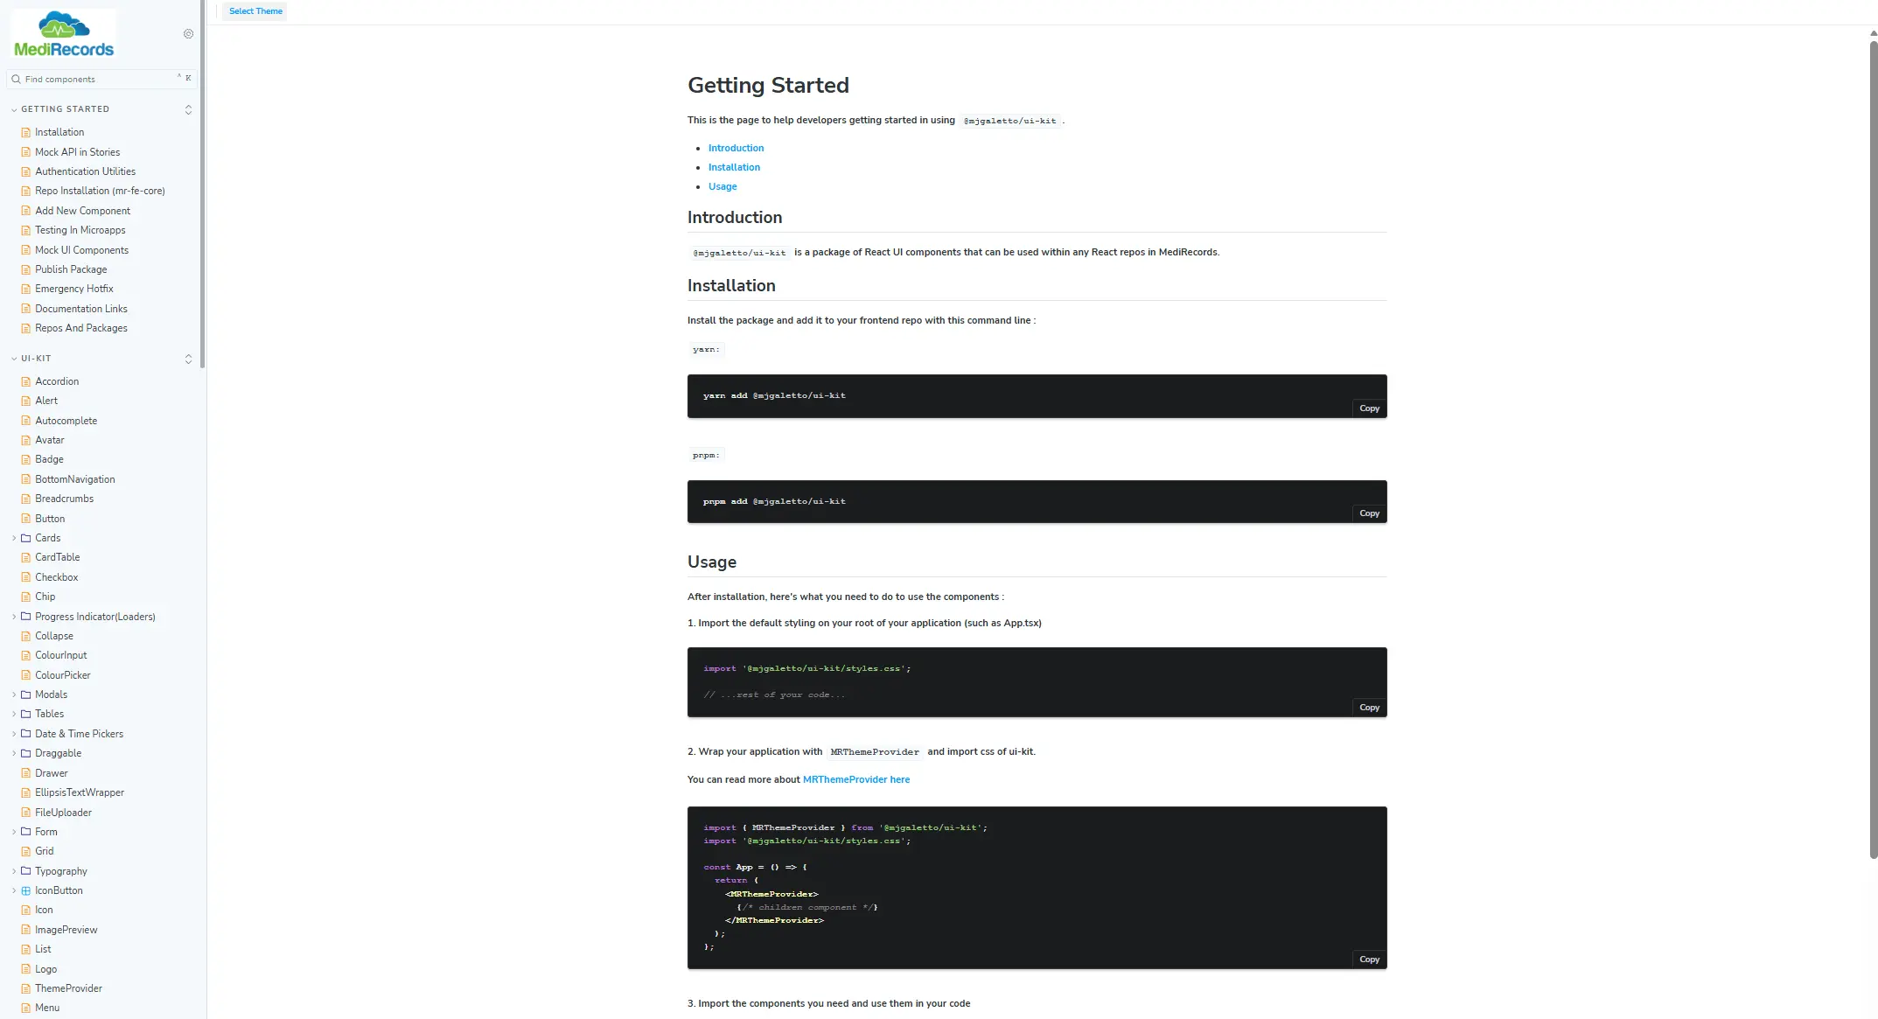
Task: Click the page vertical scrollbar
Action: (1873, 437)
